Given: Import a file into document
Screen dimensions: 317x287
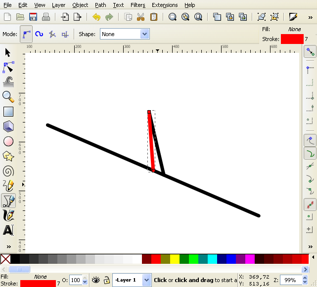Looking at the screenshot, I should pos(65,17).
